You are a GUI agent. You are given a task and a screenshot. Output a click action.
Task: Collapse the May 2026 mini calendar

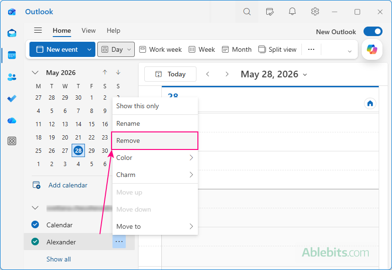[x=35, y=73]
